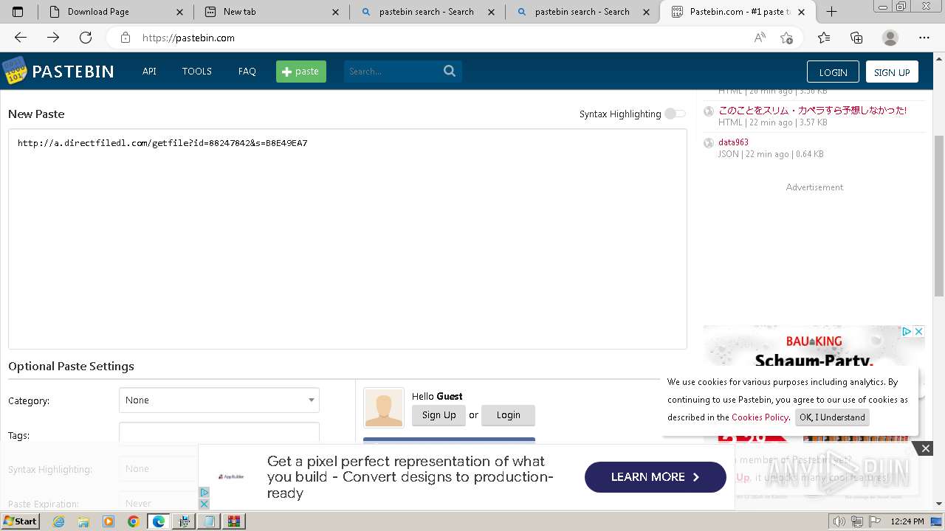This screenshot has width=945, height=531.
Task: Click globe icon beside data963 paste
Action: click(x=709, y=143)
